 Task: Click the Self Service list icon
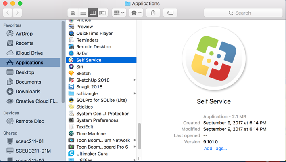click(x=71, y=60)
